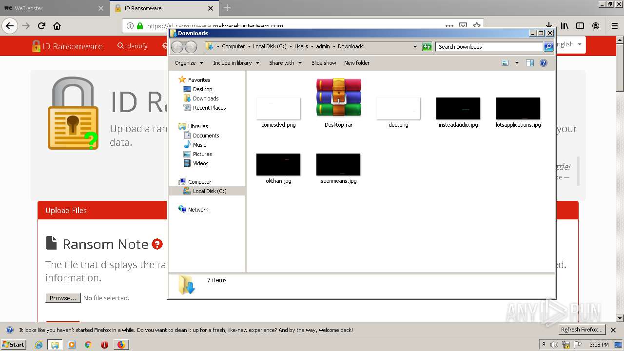Expand address bar previous locations dropdown
The height and width of the screenshot is (351, 624).
[x=415, y=47]
